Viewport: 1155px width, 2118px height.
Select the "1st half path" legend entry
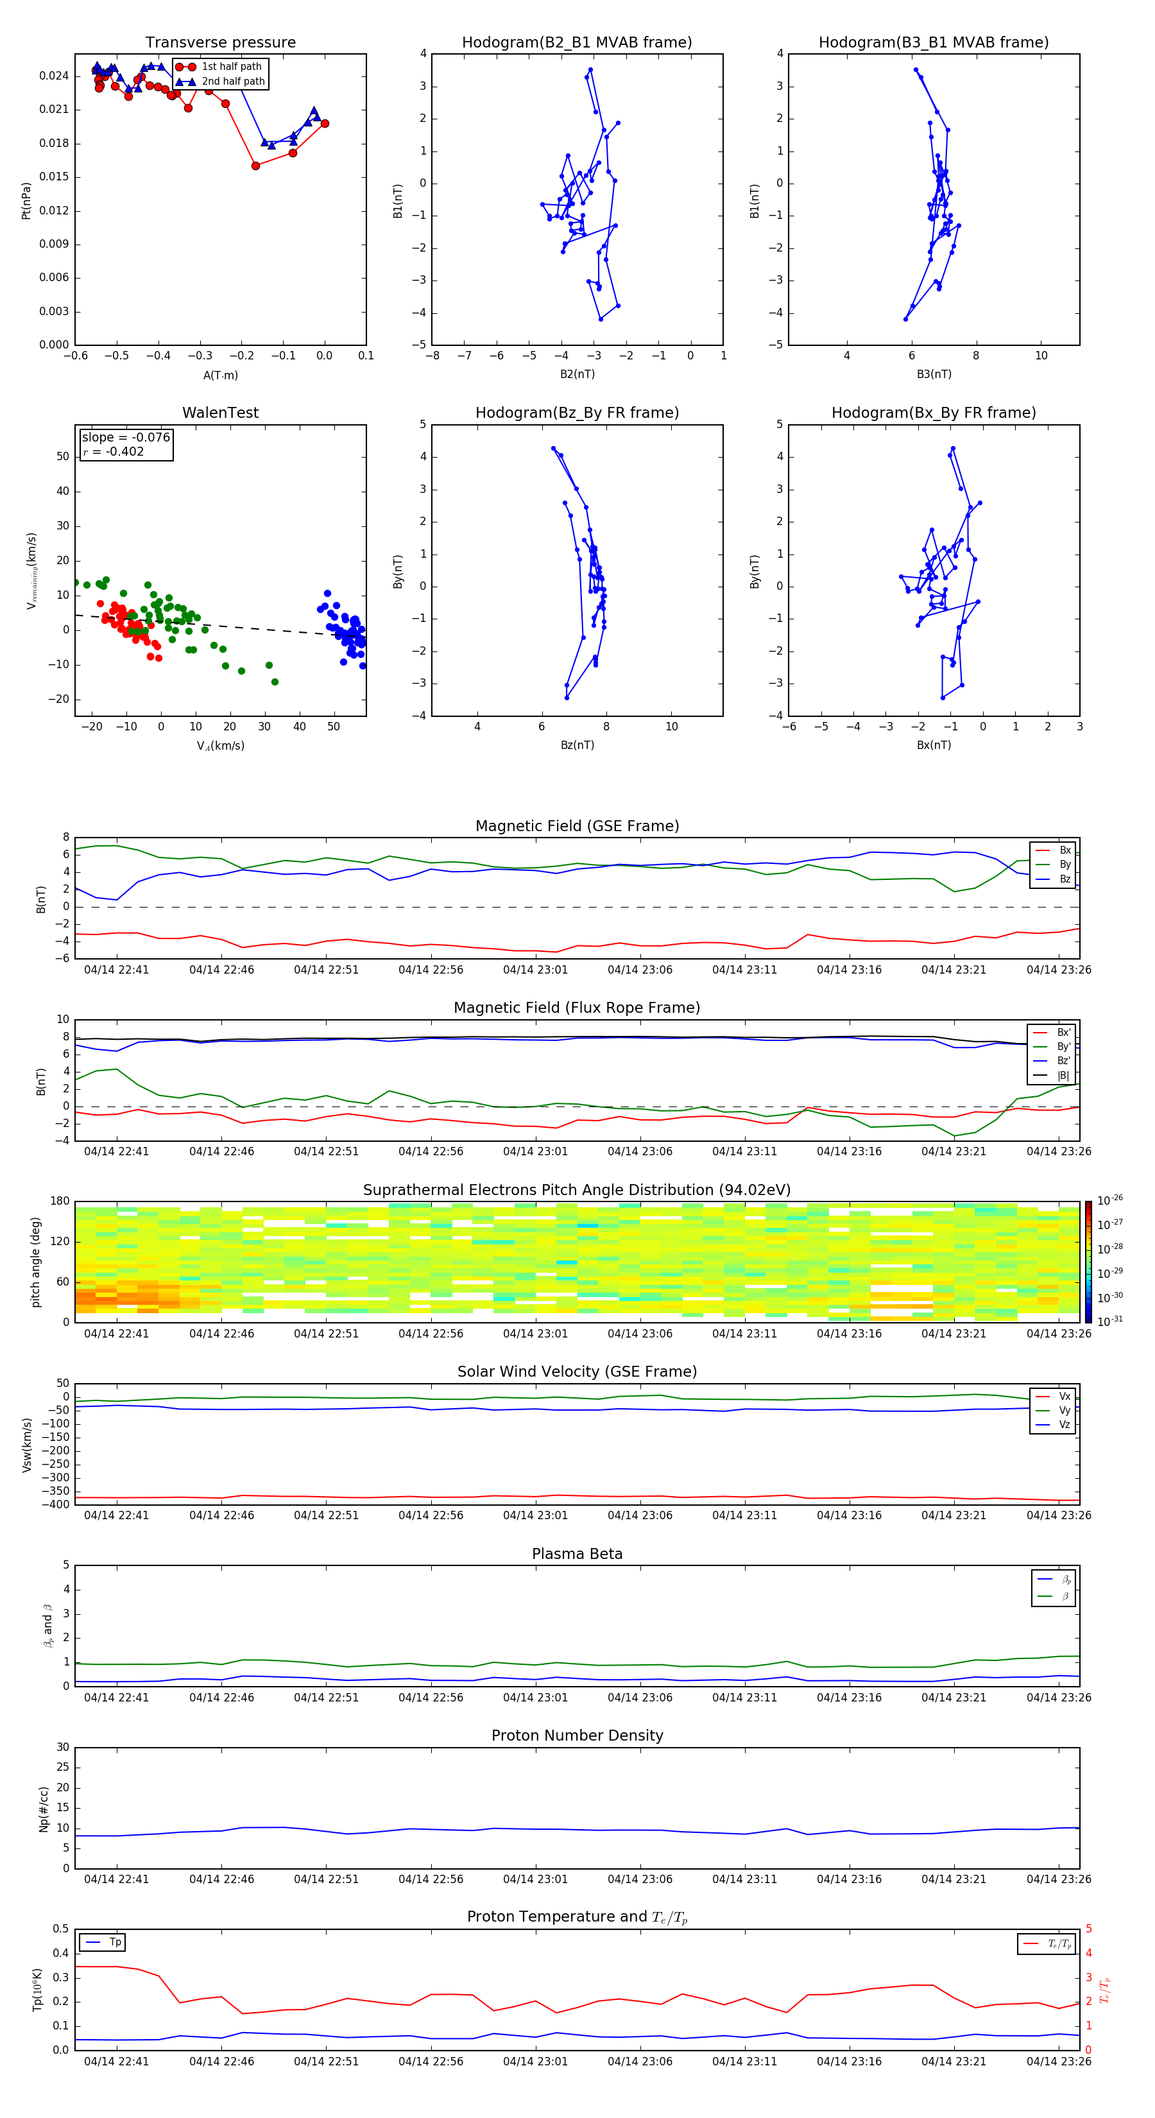(x=220, y=67)
